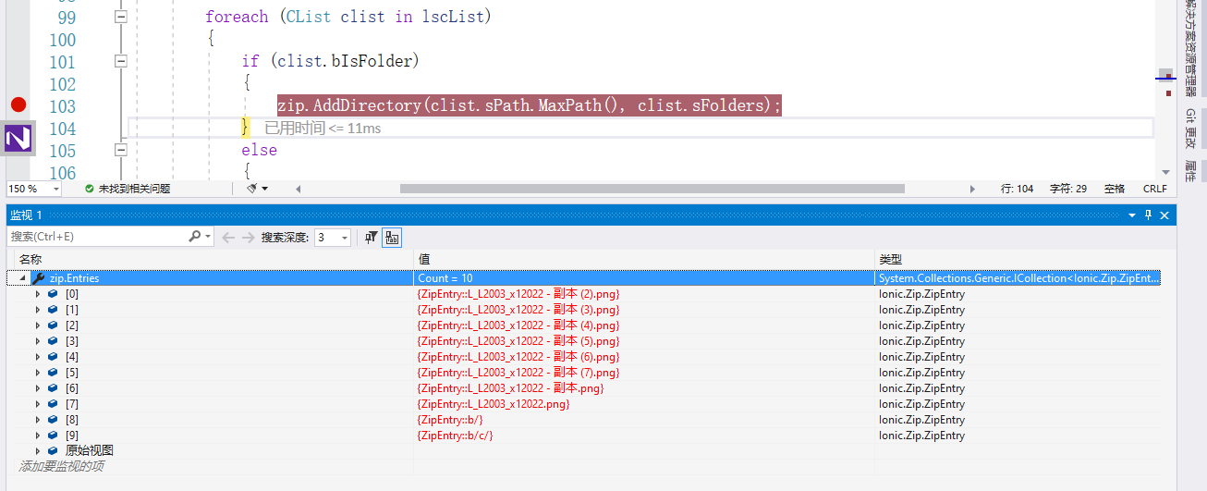The height and width of the screenshot is (491, 1207).
Task: Click the search magnifier in watch window
Action: 195,237
